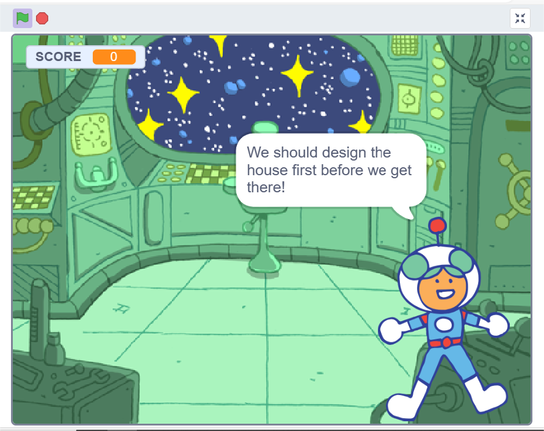Click the astronaut's red belt buckle
Viewport: 544px width, 431px height.
click(x=446, y=342)
